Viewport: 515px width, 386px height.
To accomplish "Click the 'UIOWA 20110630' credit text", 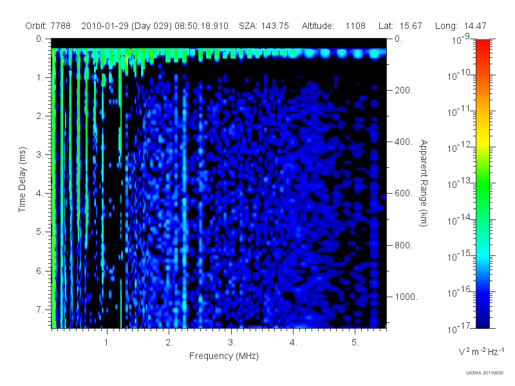I will [485, 373].
